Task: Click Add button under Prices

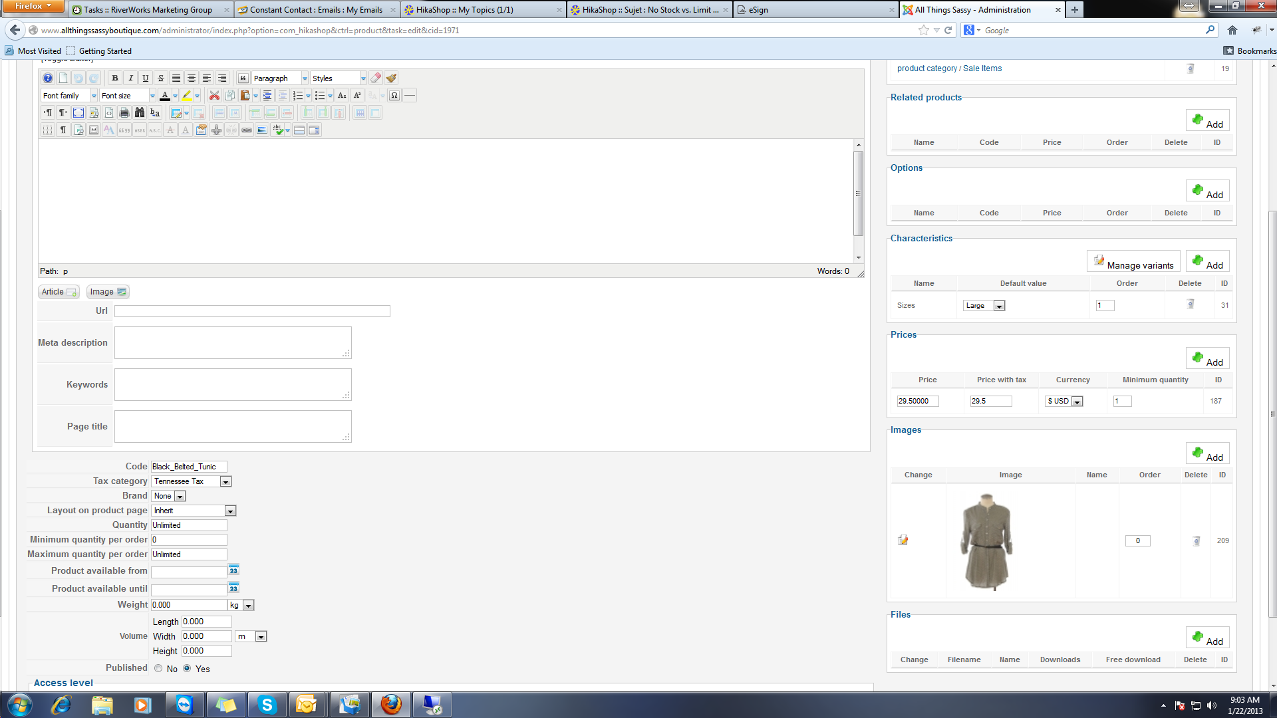Action: 1207,359
